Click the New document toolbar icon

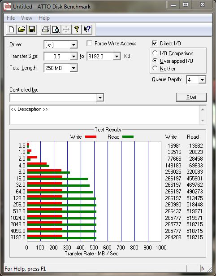pyautogui.click(x=11, y=29)
